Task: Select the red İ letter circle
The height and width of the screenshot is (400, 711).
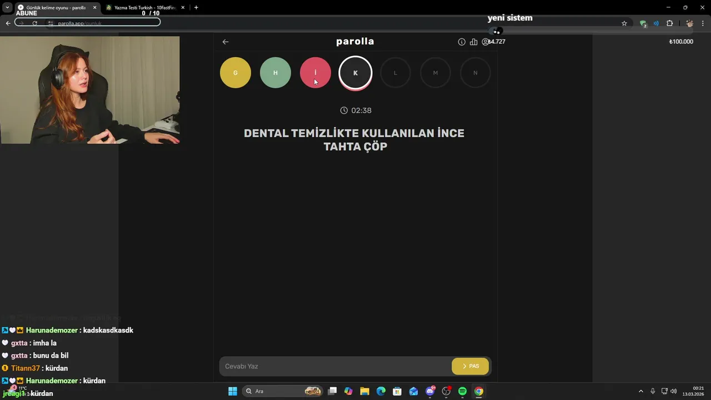Action: (x=316, y=73)
